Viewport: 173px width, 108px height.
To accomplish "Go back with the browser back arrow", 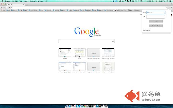I will point(2,8).
